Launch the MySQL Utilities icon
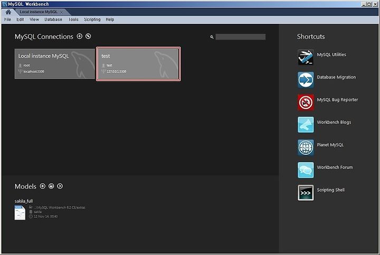 click(x=306, y=57)
